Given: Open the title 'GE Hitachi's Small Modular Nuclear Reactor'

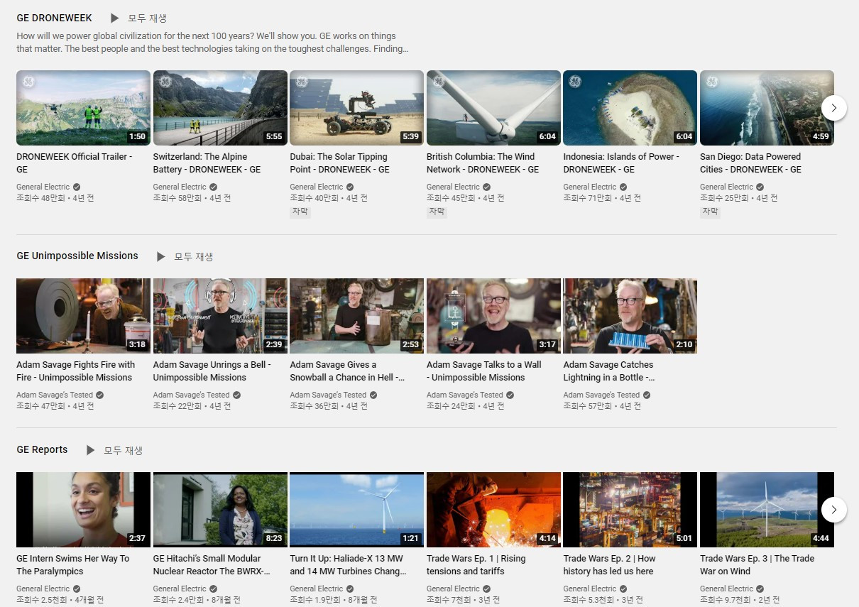Looking at the screenshot, I should [212, 565].
